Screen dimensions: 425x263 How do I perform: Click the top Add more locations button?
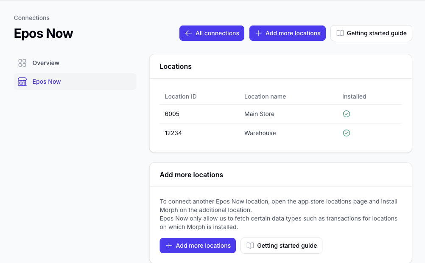(287, 33)
